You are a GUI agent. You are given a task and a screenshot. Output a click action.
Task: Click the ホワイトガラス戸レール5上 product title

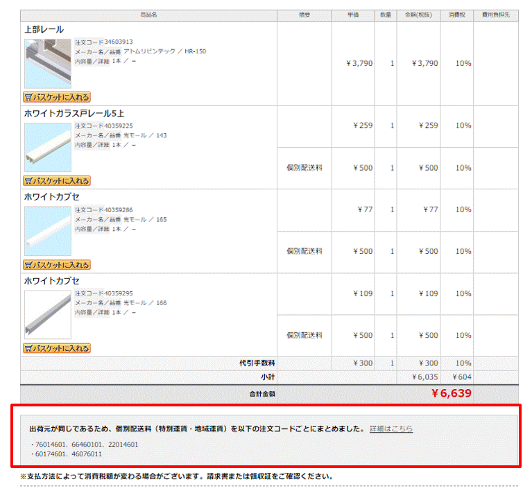coord(74,113)
